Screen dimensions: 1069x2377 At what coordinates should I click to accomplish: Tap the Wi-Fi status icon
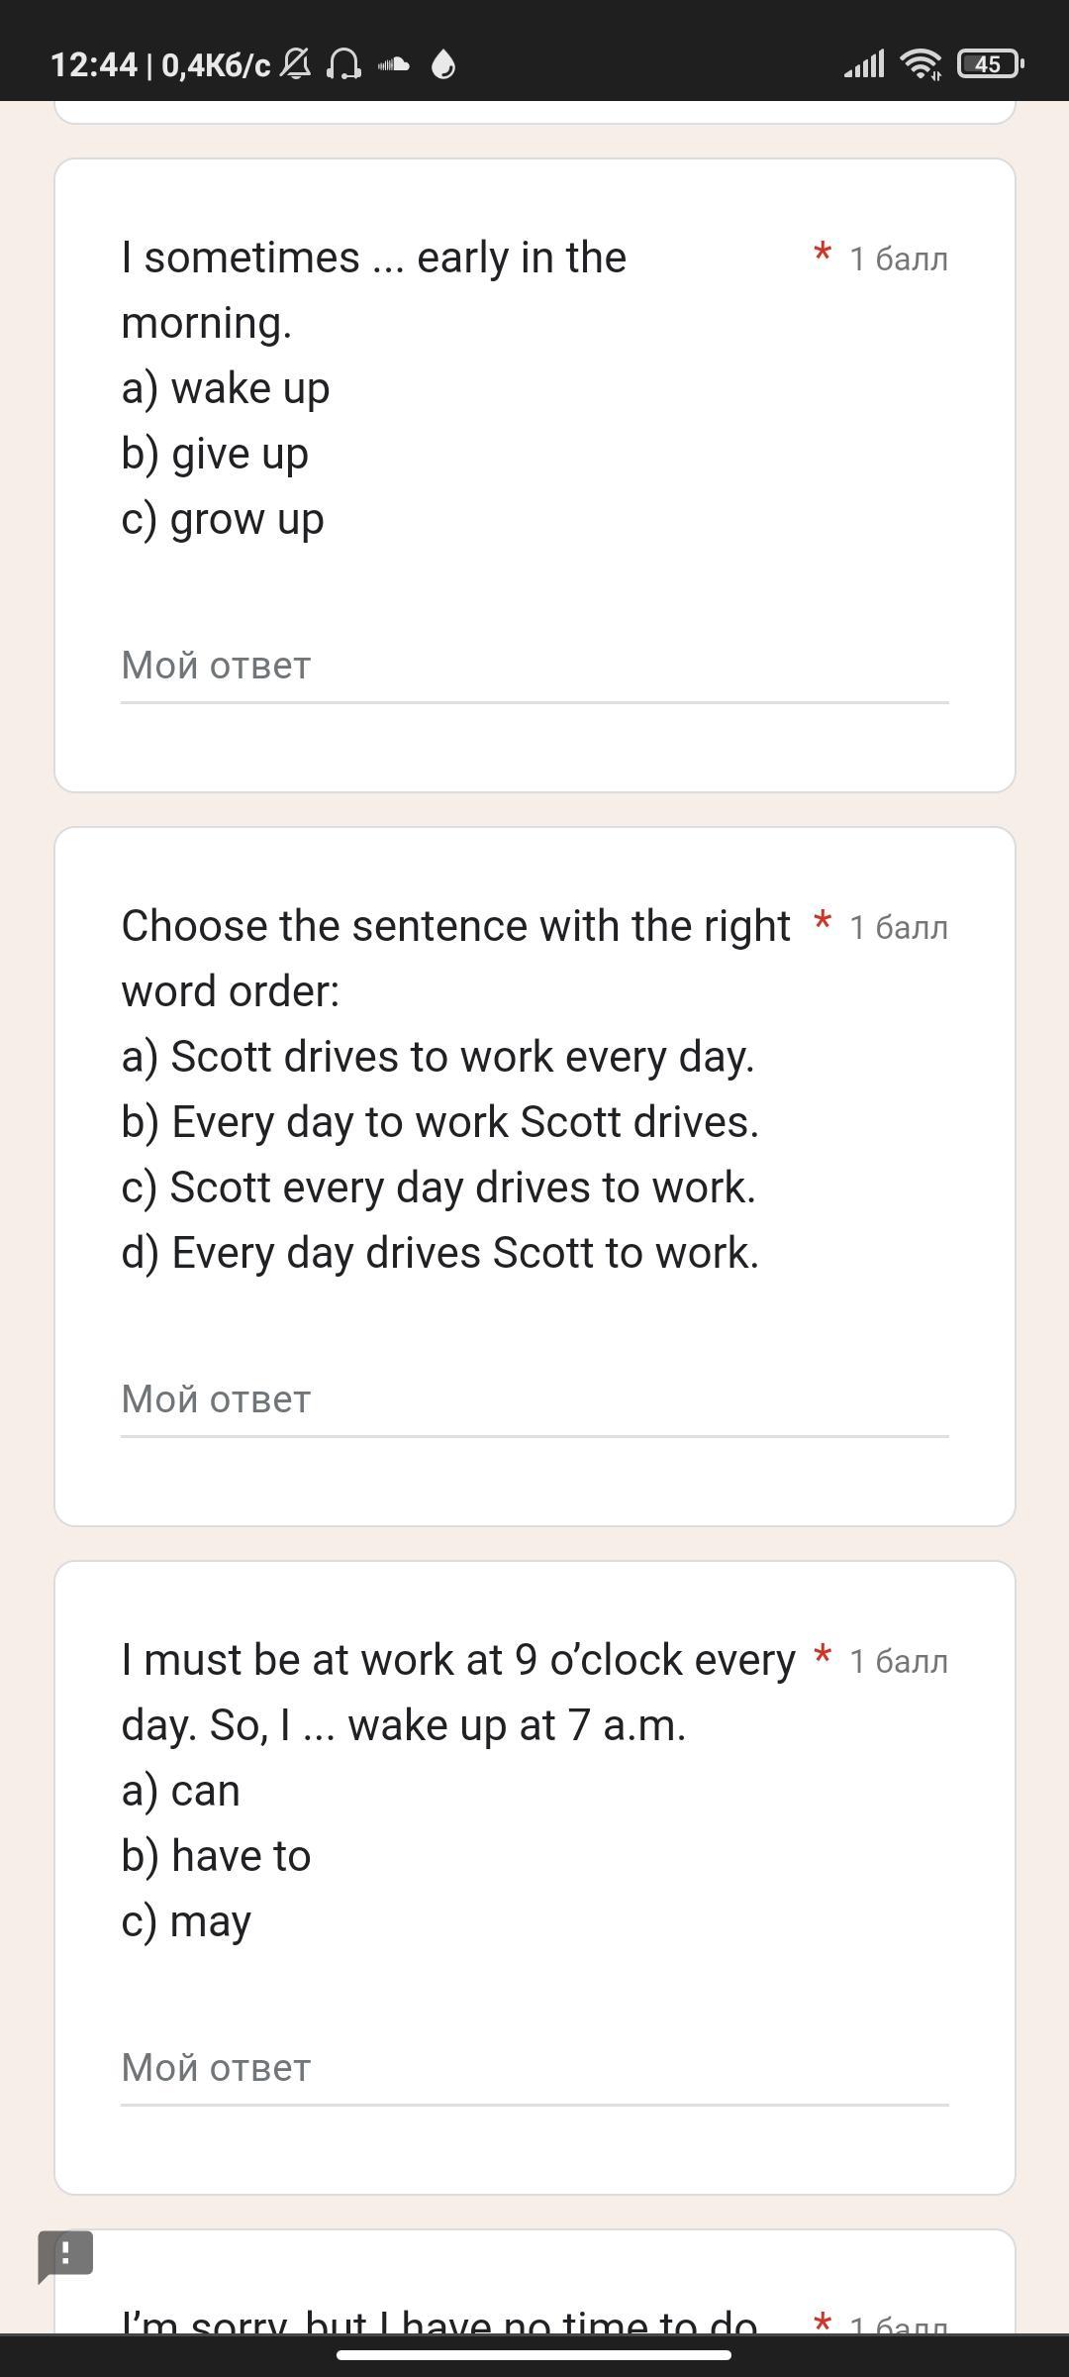[x=921, y=64]
